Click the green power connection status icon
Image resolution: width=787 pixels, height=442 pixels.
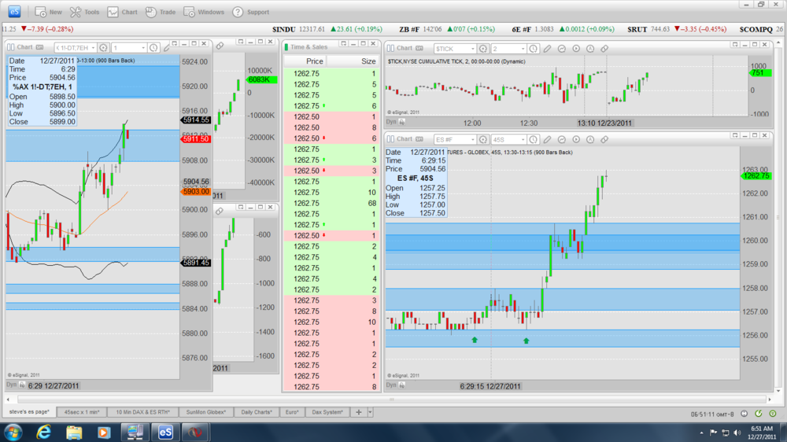pos(773,414)
